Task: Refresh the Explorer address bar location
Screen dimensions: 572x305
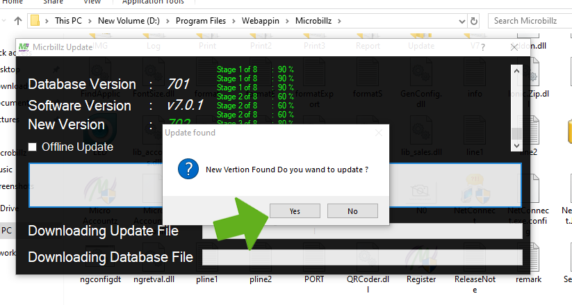Action: [x=475, y=21]
